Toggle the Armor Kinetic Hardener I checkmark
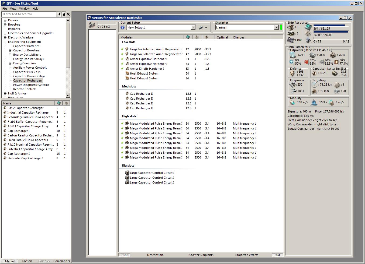 coord(122,69)
